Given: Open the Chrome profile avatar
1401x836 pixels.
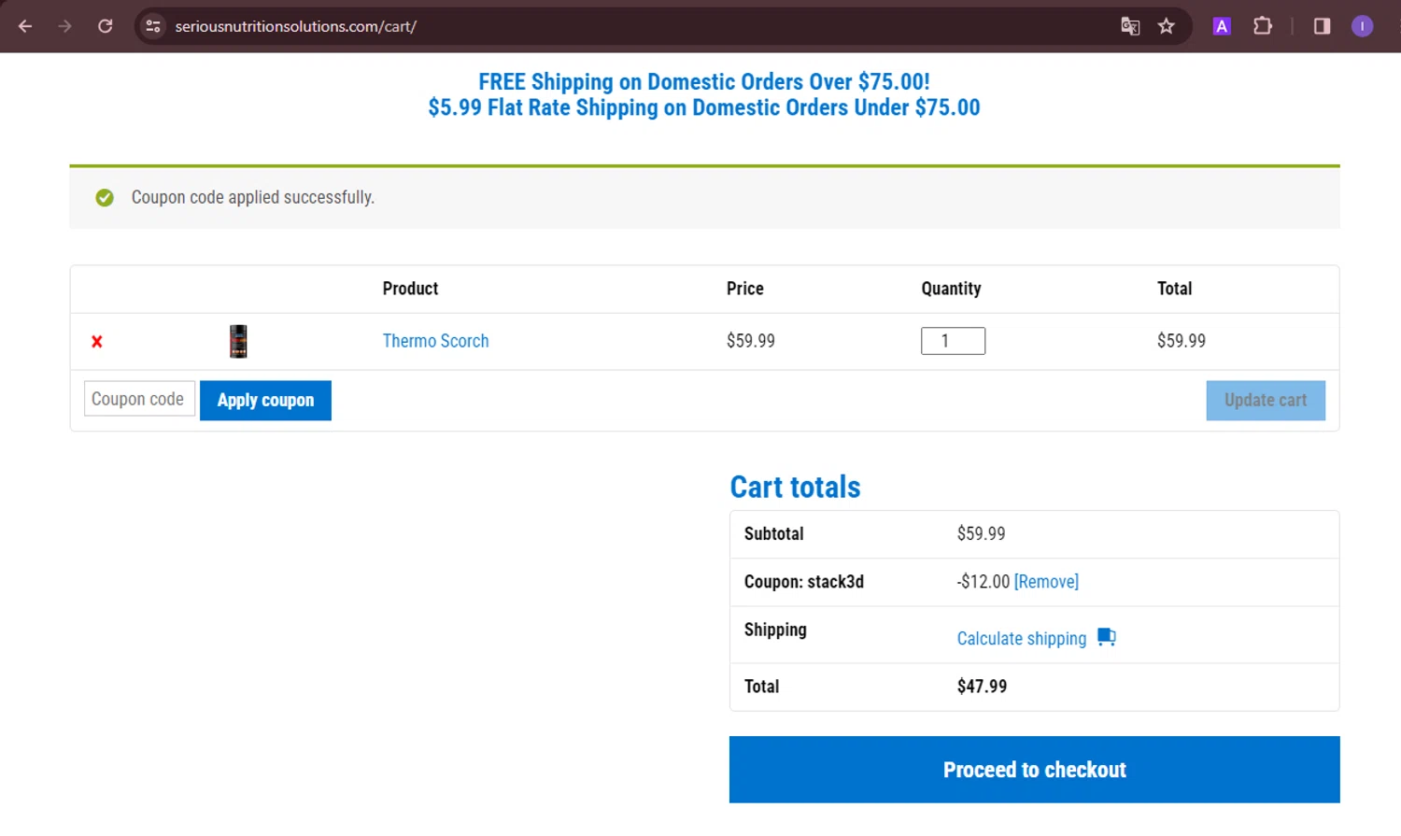Looking at the screenshot, I should (1362, 26).
